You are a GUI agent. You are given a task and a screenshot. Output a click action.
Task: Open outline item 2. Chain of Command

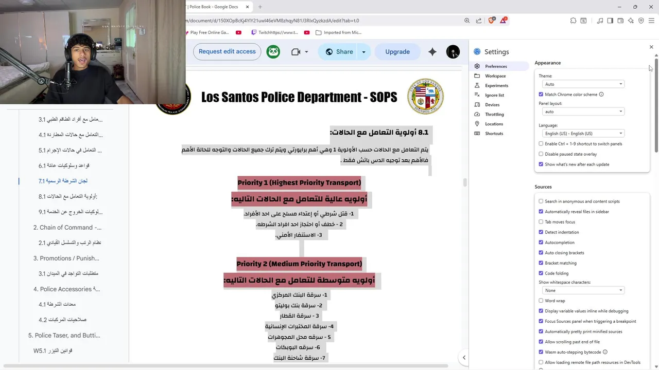click(x=67, y=227)
